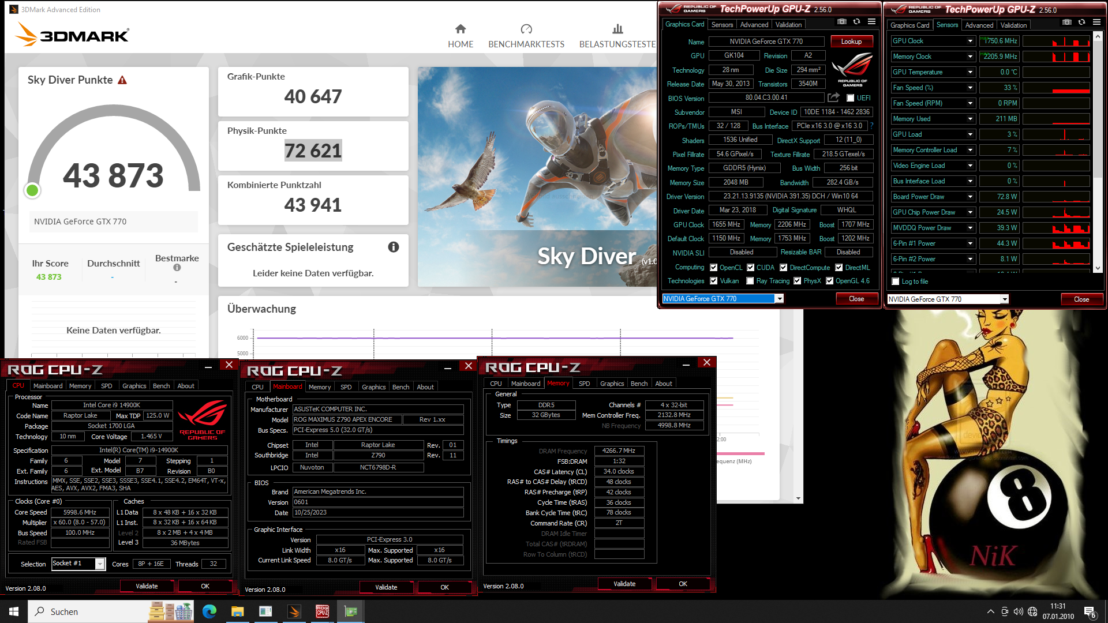Take screenshot in left GPU-Z window
1108x623 pixels.
pos(842,22)
